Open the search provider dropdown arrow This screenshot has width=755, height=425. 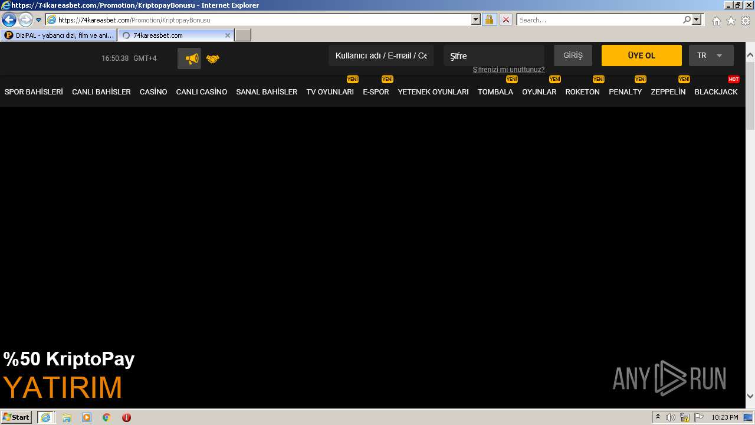point(697,19)
